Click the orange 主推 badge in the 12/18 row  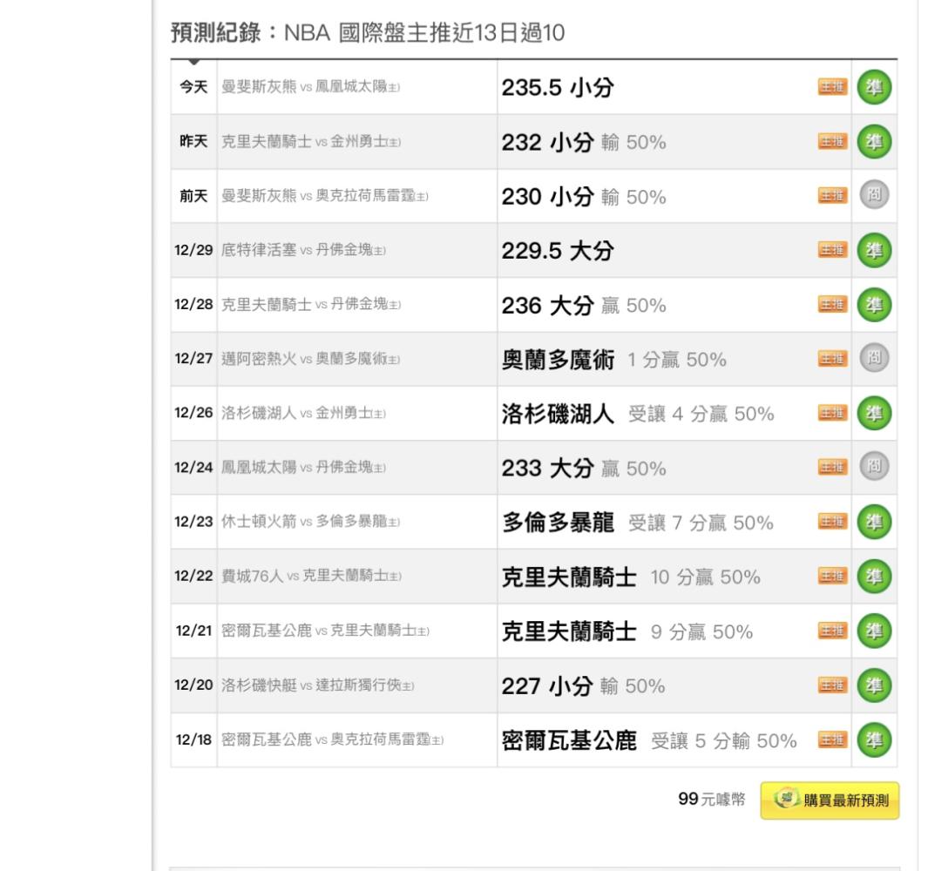(833, 739)
